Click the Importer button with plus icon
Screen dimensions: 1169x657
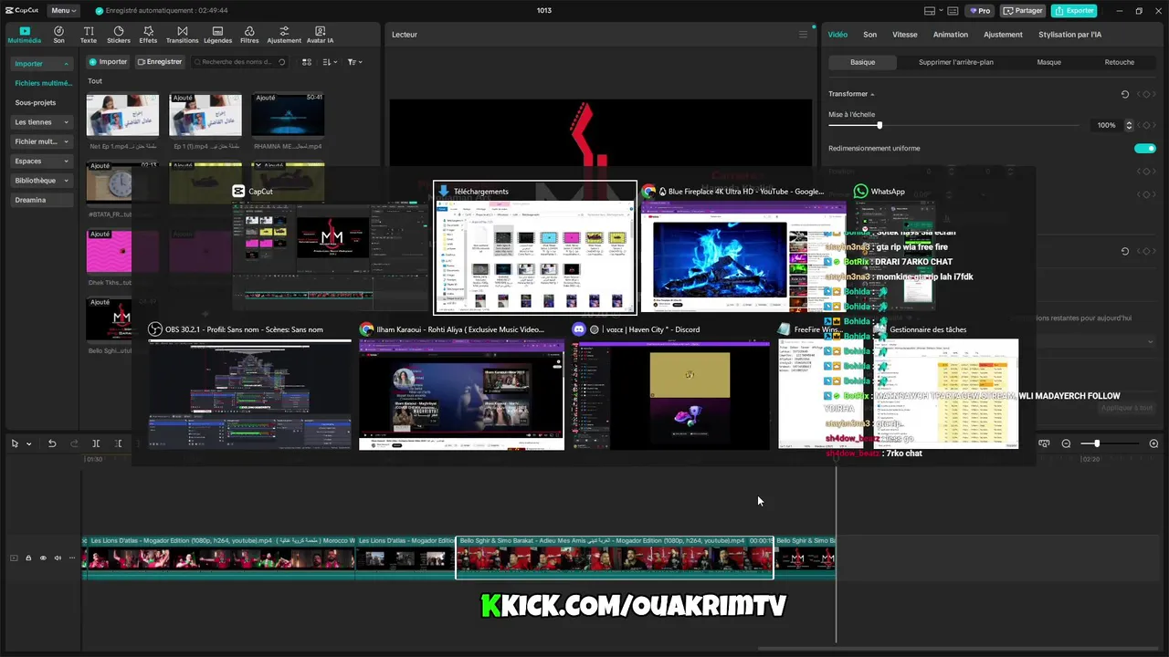pos(108,62)
